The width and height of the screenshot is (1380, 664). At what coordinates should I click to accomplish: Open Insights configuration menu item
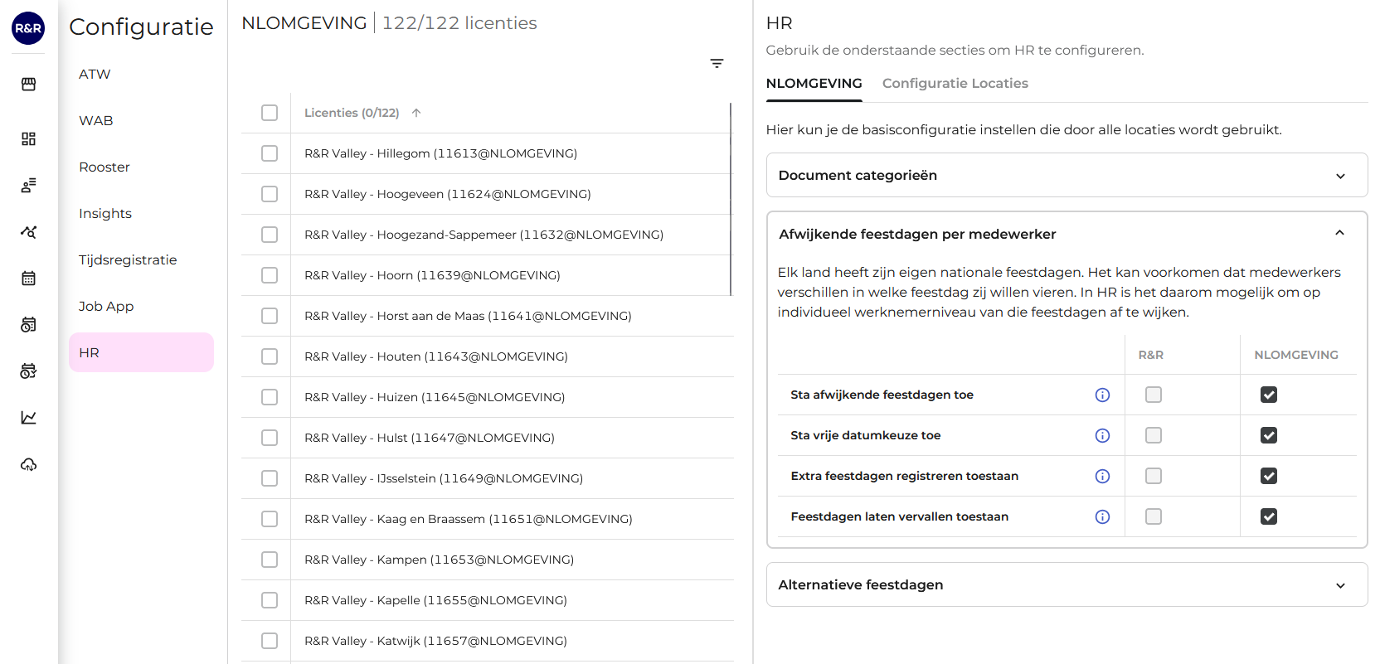point(141,213)
